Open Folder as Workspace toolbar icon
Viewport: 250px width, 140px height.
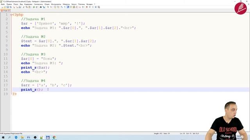(x=80, y=7)
